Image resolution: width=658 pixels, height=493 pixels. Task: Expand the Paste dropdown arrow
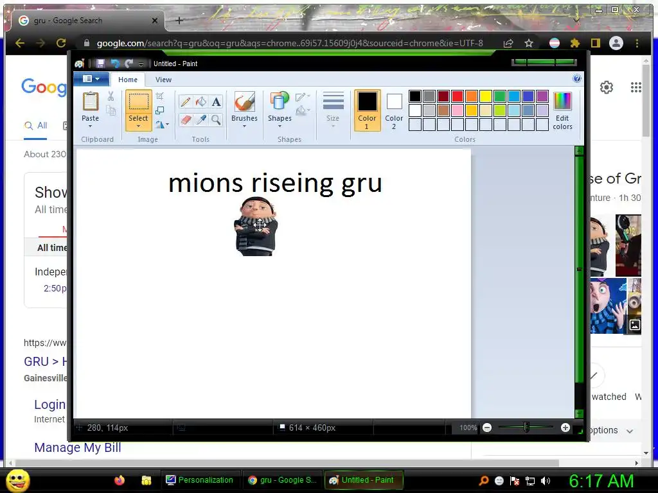pyautogui.click(x=90, y=126)
